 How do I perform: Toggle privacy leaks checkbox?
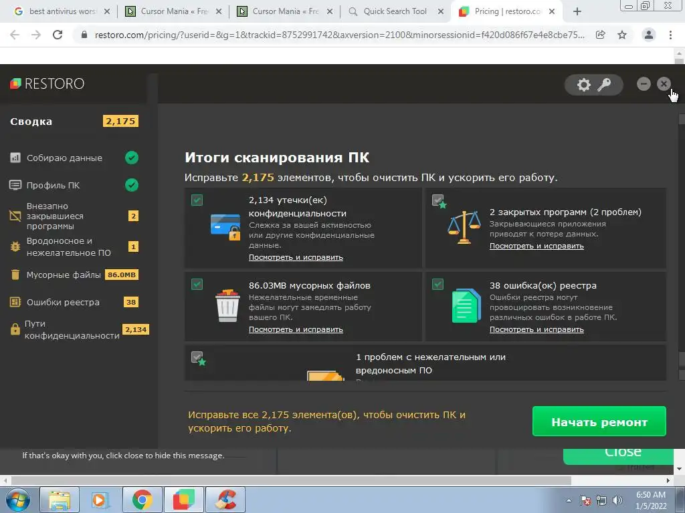coord(197,200)
